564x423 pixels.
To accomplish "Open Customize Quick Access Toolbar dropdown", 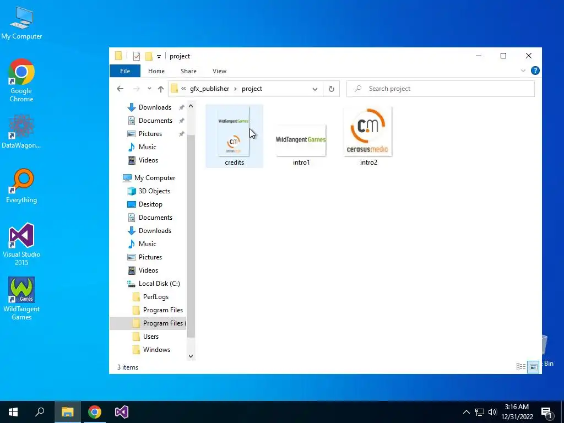I will pos(159,57).
